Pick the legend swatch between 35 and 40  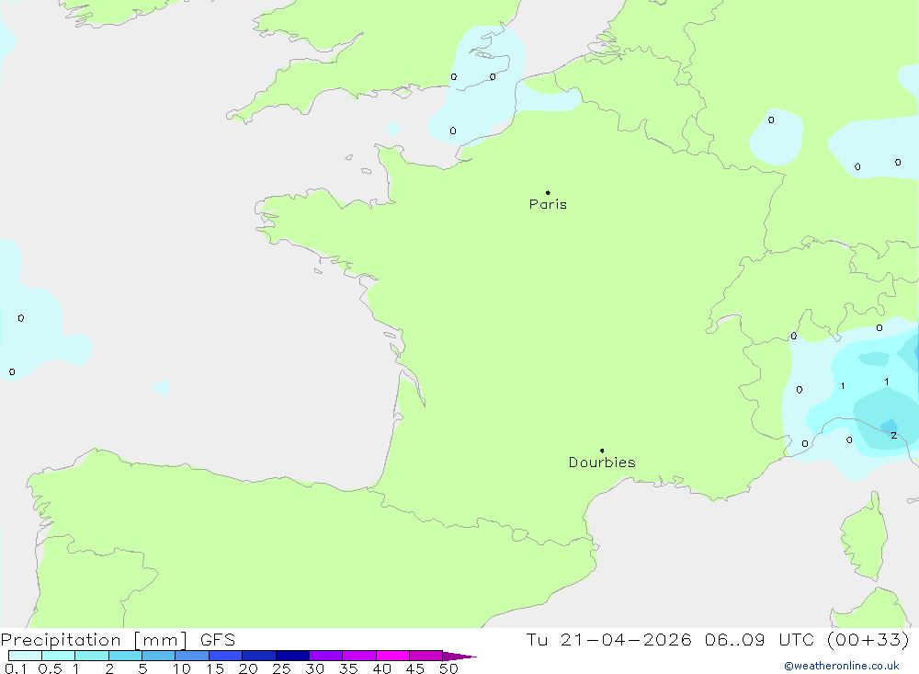[358, 656]
